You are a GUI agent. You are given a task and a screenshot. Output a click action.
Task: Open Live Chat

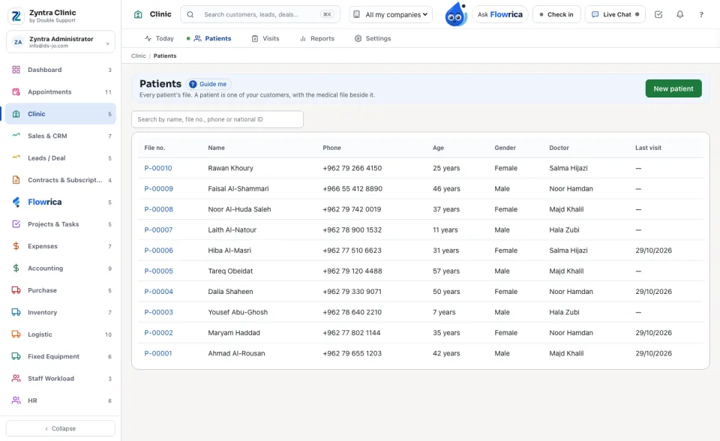pyautogui.click(x=615, y=15)
